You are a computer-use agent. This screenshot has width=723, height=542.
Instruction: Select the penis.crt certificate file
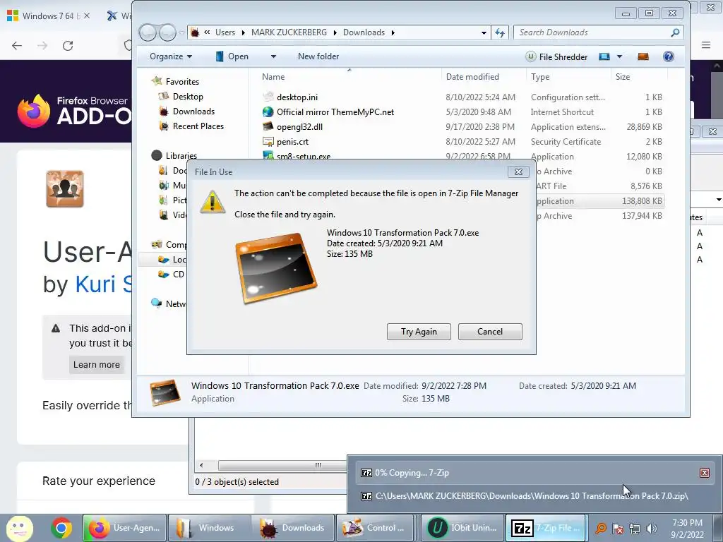pos(292,141)
